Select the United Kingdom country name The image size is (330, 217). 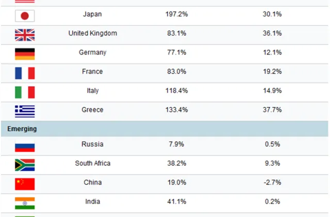[93, 33]
